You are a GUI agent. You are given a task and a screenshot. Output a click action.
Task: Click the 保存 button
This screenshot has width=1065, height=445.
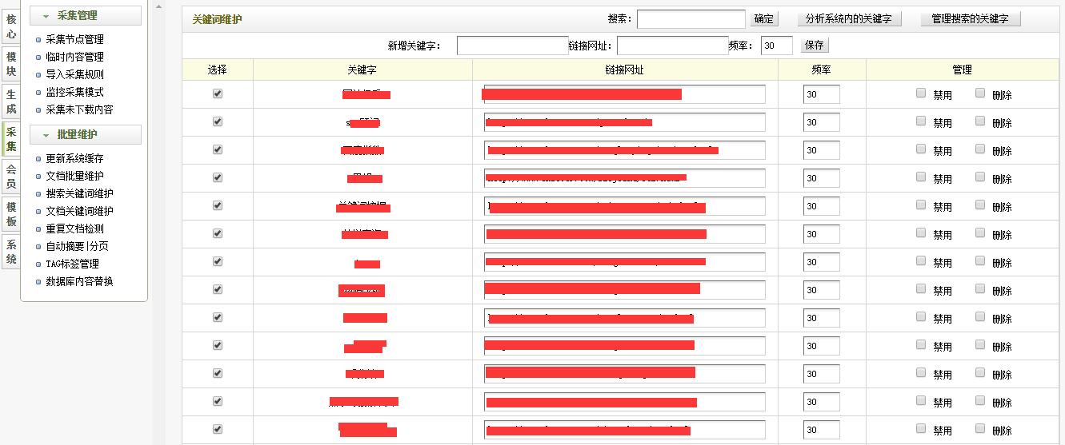click(815, 46)
